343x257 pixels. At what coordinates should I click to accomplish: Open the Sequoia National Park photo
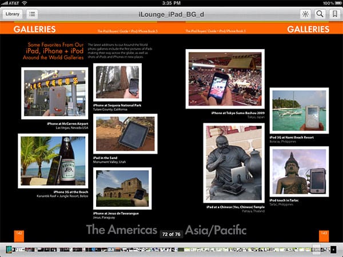click(117, 82)
